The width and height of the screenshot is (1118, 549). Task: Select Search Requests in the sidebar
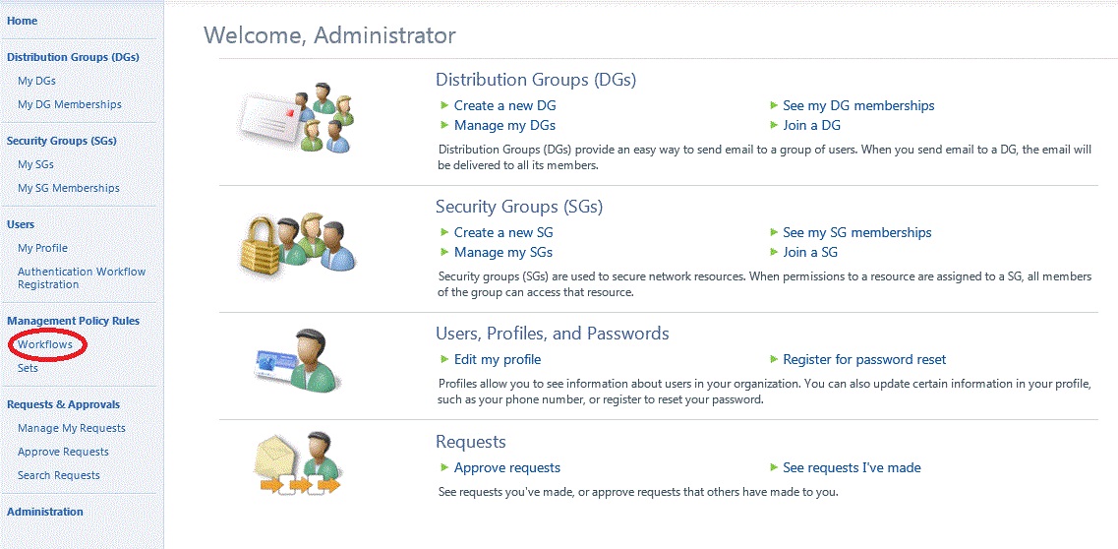tap(59, 475)
